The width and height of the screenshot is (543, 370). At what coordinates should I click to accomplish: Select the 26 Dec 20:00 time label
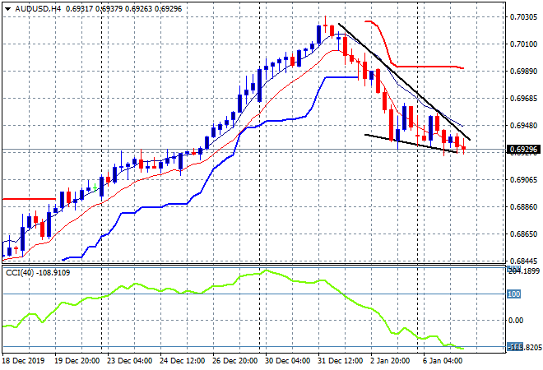tap(234, 361)
